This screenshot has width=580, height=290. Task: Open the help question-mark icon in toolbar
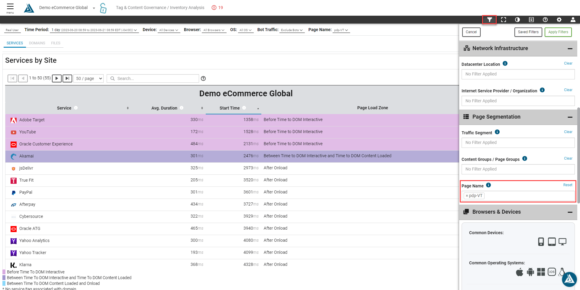pyautogui.click(x=545, y=20)
